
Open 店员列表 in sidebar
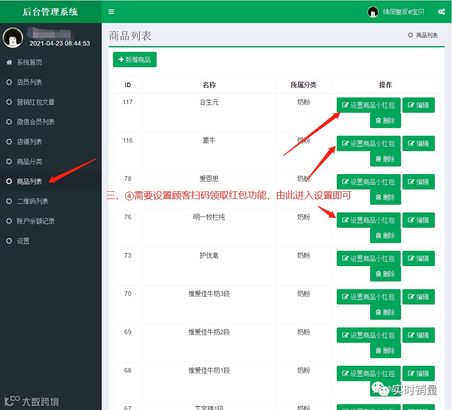coord(29,82)
